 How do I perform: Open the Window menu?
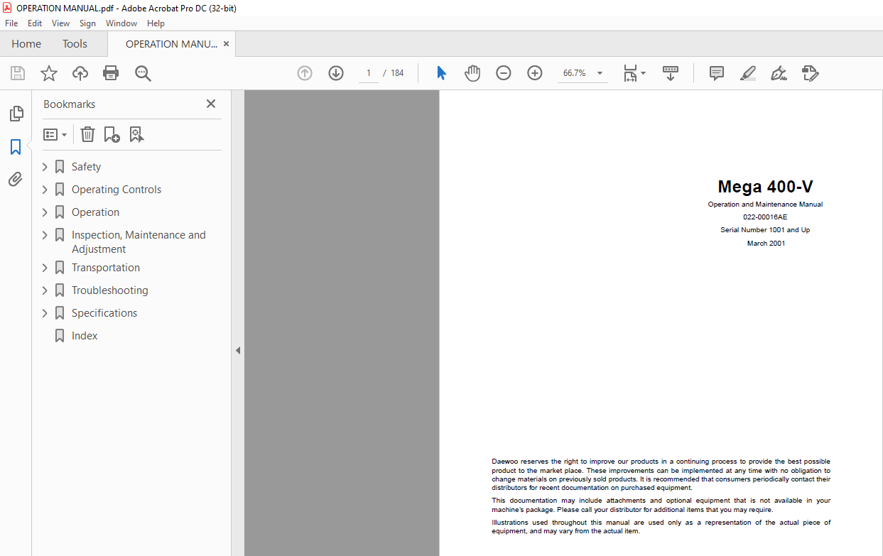[x=121, y=23]
